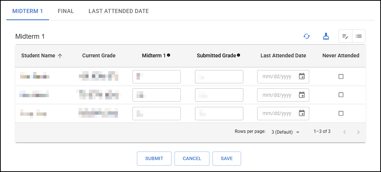
Task: Click the broom clear-grades icon
Action: [x=326, y=36]
